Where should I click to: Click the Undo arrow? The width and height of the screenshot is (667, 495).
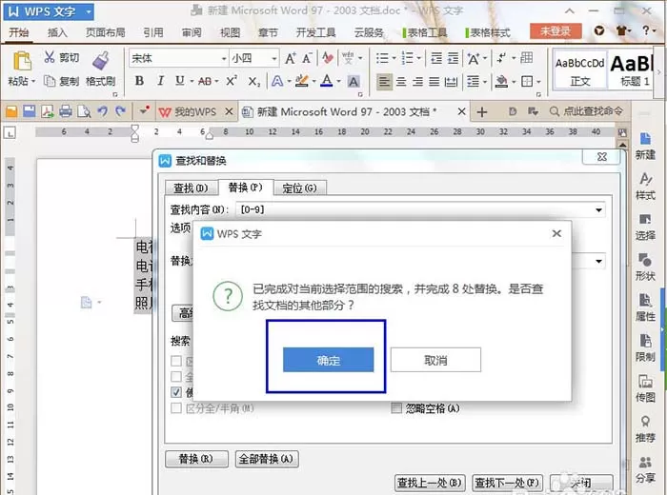pyautogui.click(x=102, y=111)
